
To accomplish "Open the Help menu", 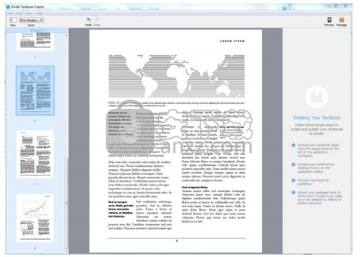I will coord(39,14).
